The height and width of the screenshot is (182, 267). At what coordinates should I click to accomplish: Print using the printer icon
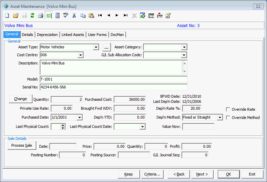coord(40,15)
